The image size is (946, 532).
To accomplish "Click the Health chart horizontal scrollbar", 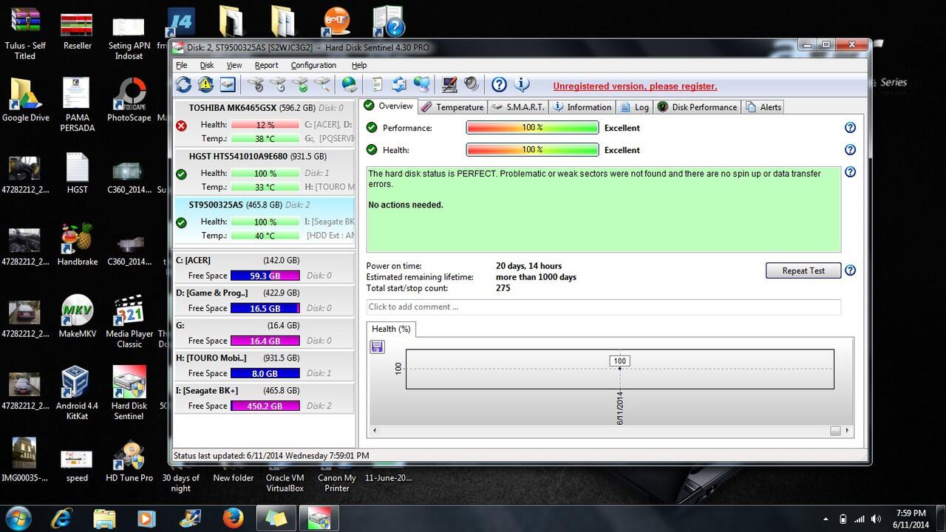I will tap(610, 430).
